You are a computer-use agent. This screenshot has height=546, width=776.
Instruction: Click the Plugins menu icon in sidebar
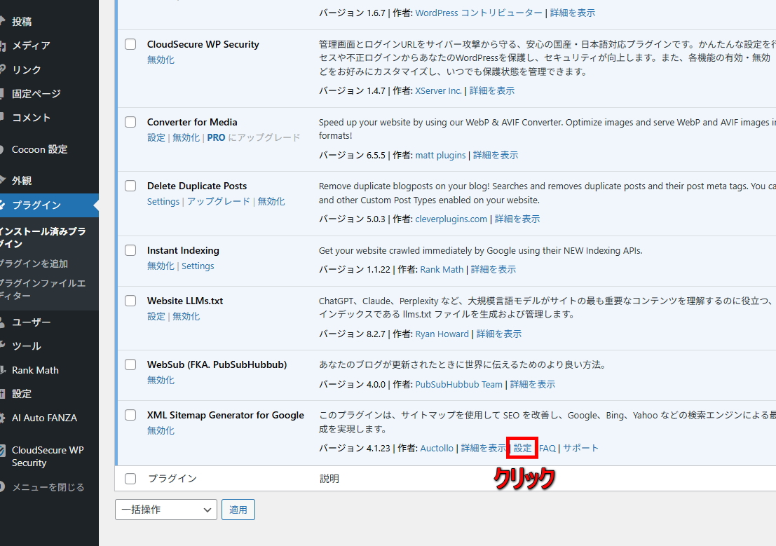3,205
